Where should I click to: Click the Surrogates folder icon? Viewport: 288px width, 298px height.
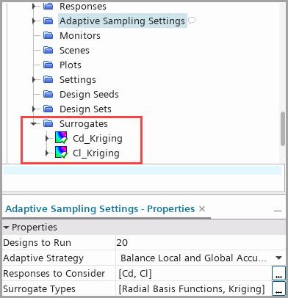click(x=48, y=123)
